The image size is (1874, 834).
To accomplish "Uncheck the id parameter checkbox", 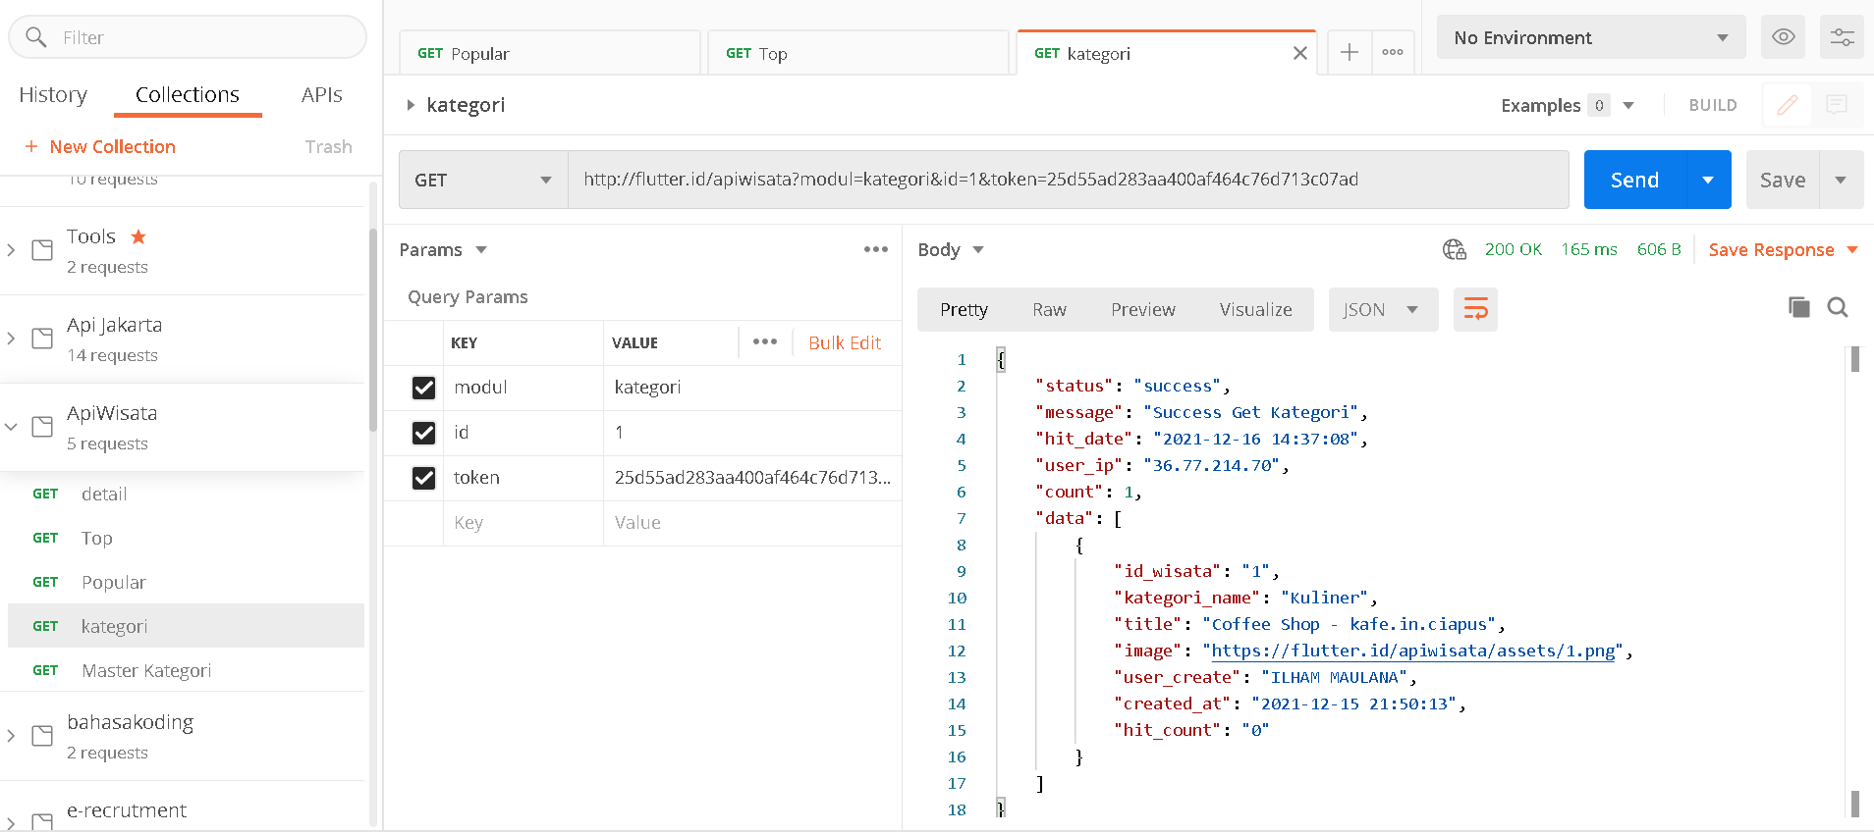I will [423, 433].
